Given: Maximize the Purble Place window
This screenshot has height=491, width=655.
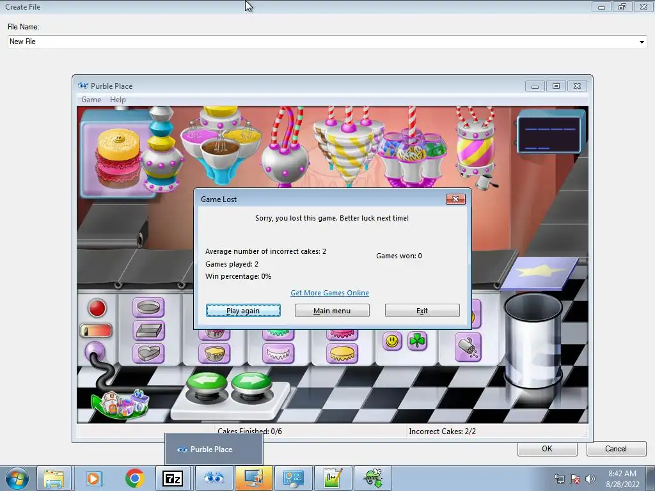Looking at the screenshot, I should pos(556,86).
